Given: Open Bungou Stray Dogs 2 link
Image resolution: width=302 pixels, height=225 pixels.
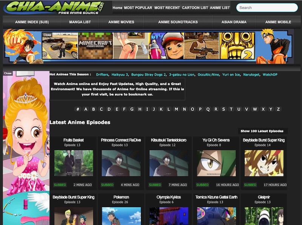Looking at the screenshot, I should pos(148,74).
